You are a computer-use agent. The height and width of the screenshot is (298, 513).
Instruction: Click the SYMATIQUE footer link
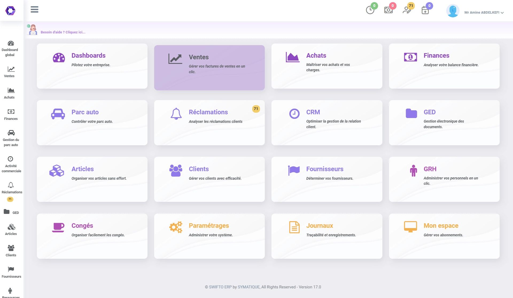(x=248, y=287)
